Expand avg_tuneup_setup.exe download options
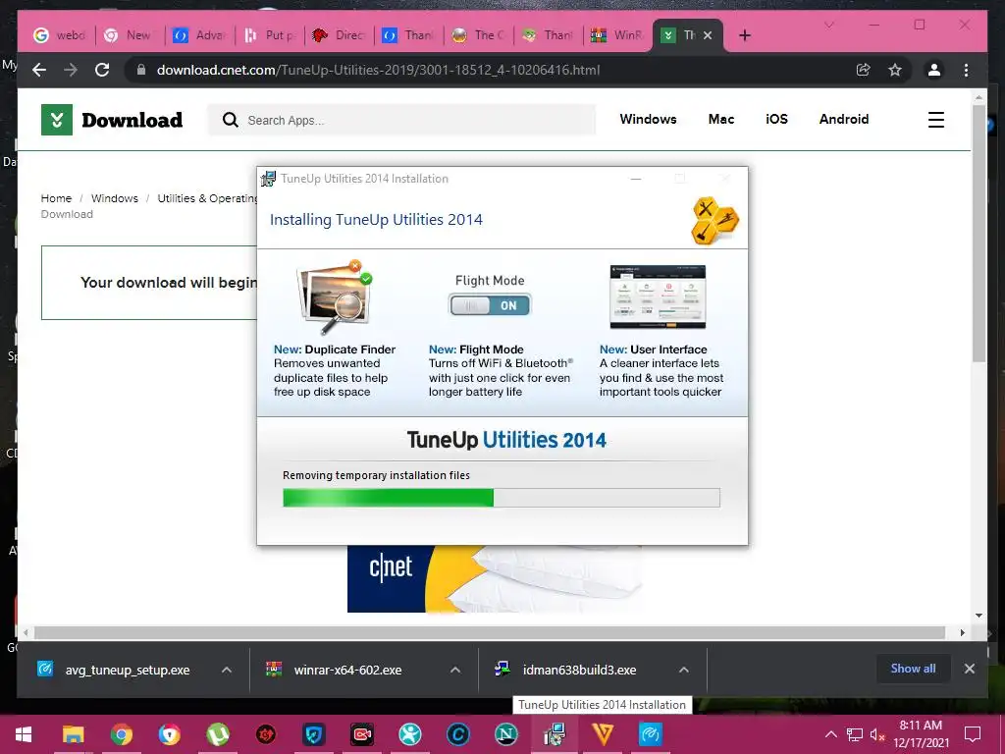This screenshot has height=754, width=1005. coord(227,670)
